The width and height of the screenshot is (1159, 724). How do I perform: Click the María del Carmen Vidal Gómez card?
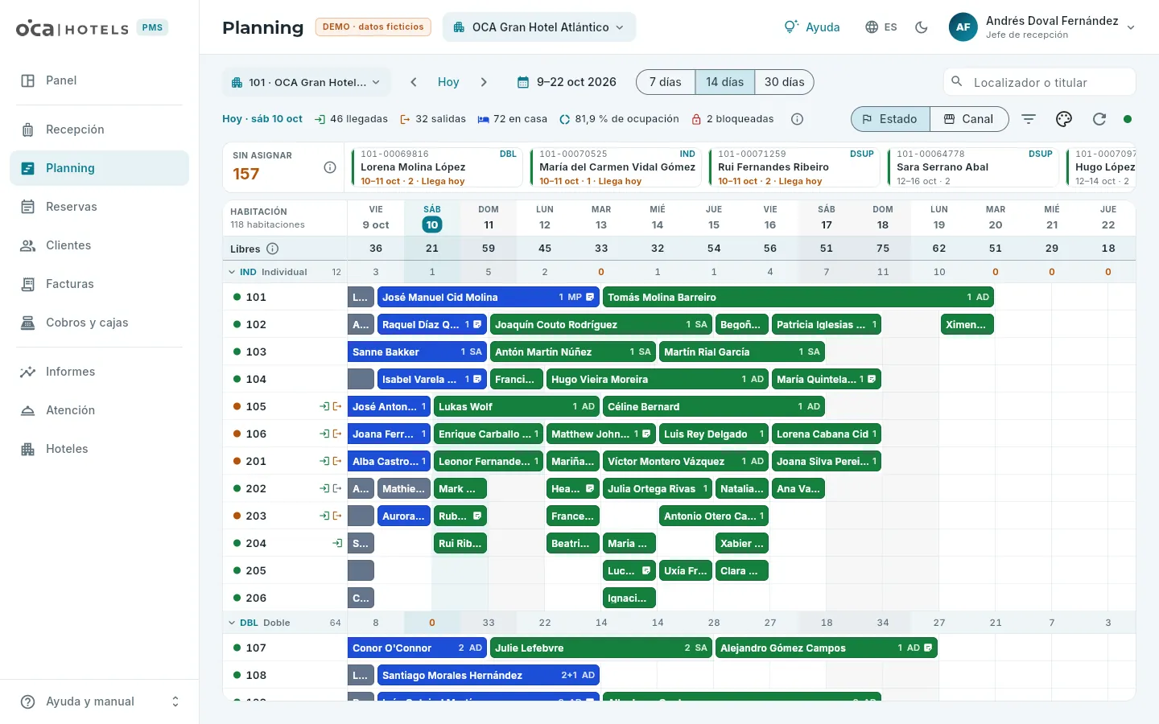coord(616,167)
